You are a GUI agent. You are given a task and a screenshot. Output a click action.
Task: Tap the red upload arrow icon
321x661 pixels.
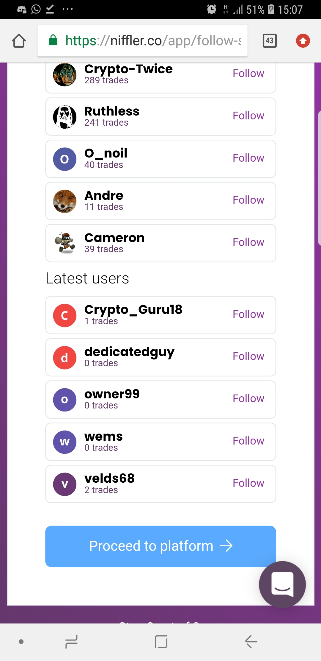point(303,41)
